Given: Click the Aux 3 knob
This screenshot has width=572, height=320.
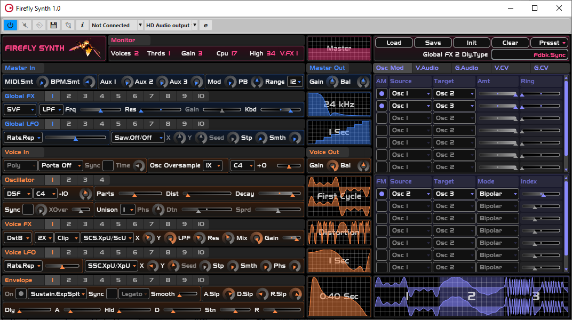Looking at the screenshot, I should [x=196, y=82].
